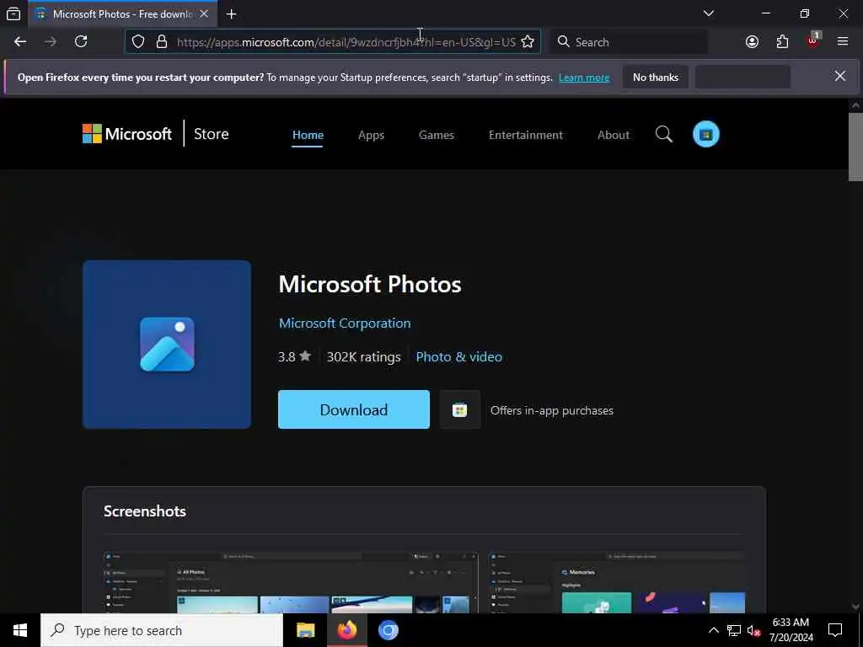This screenshot has width=863, height=647.
Task: Close the Microsoft Photos tab
Action: (x=204, y=14)
